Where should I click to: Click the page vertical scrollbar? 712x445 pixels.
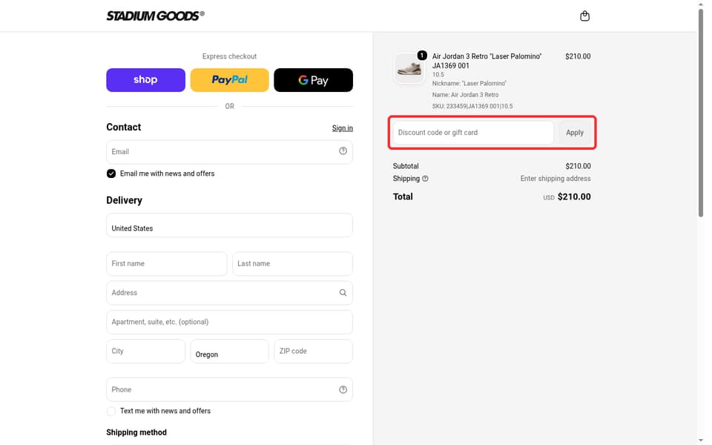[x=701, y=111]
